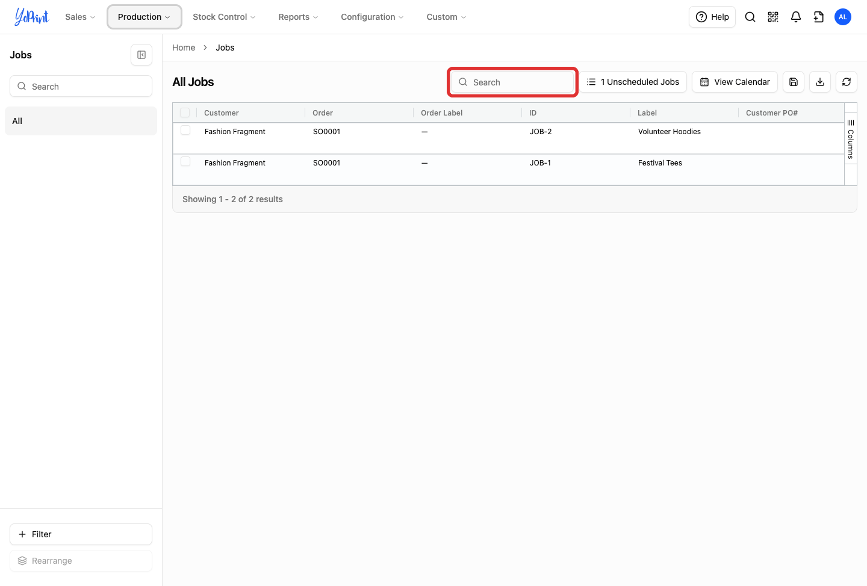Expand the Production menu
The image size is (867, 586).
click(x=144, y=17)
